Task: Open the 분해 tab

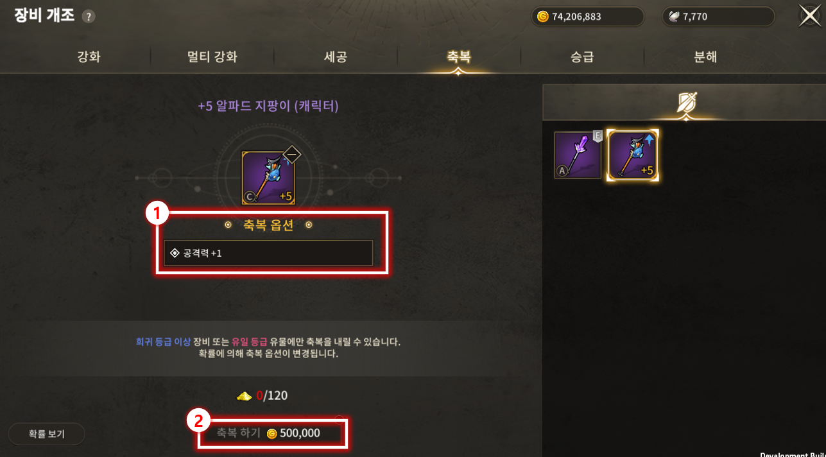Action: [x=705, y=56]
